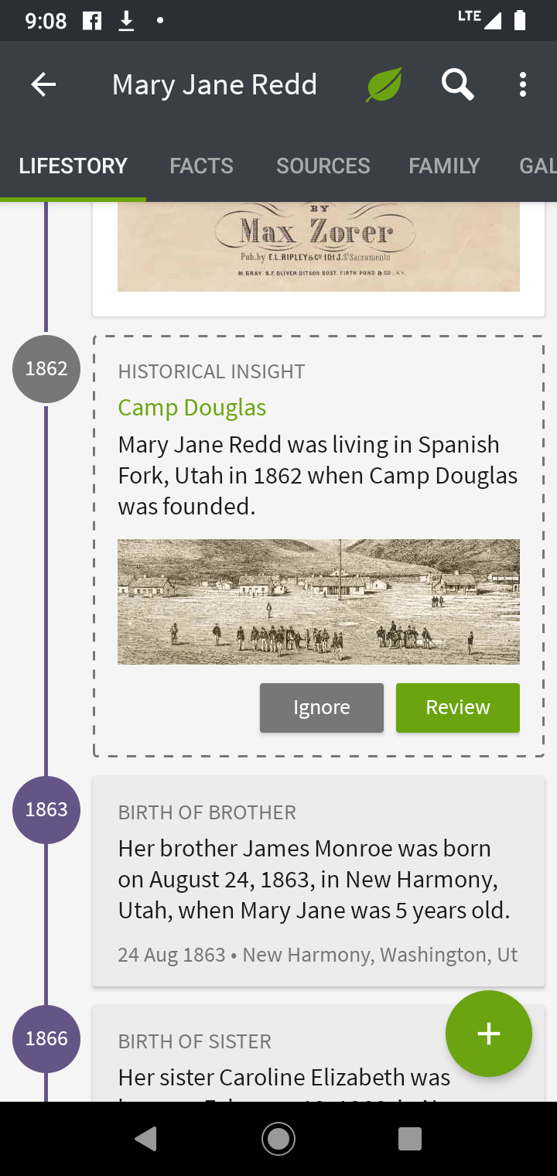Open the Camp Douglas link
557x1176 pixels.
[x=192, y=408]
